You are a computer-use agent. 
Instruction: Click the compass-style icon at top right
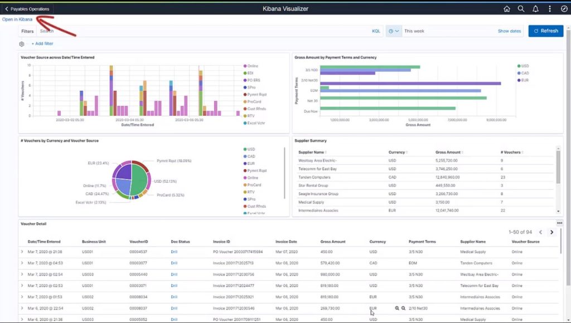pos(564,9)
